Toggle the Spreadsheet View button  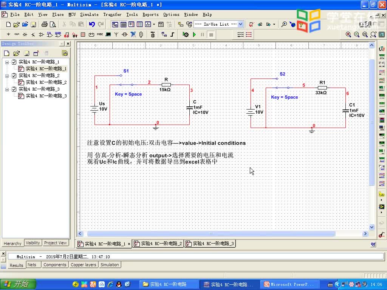pos(123,25)
